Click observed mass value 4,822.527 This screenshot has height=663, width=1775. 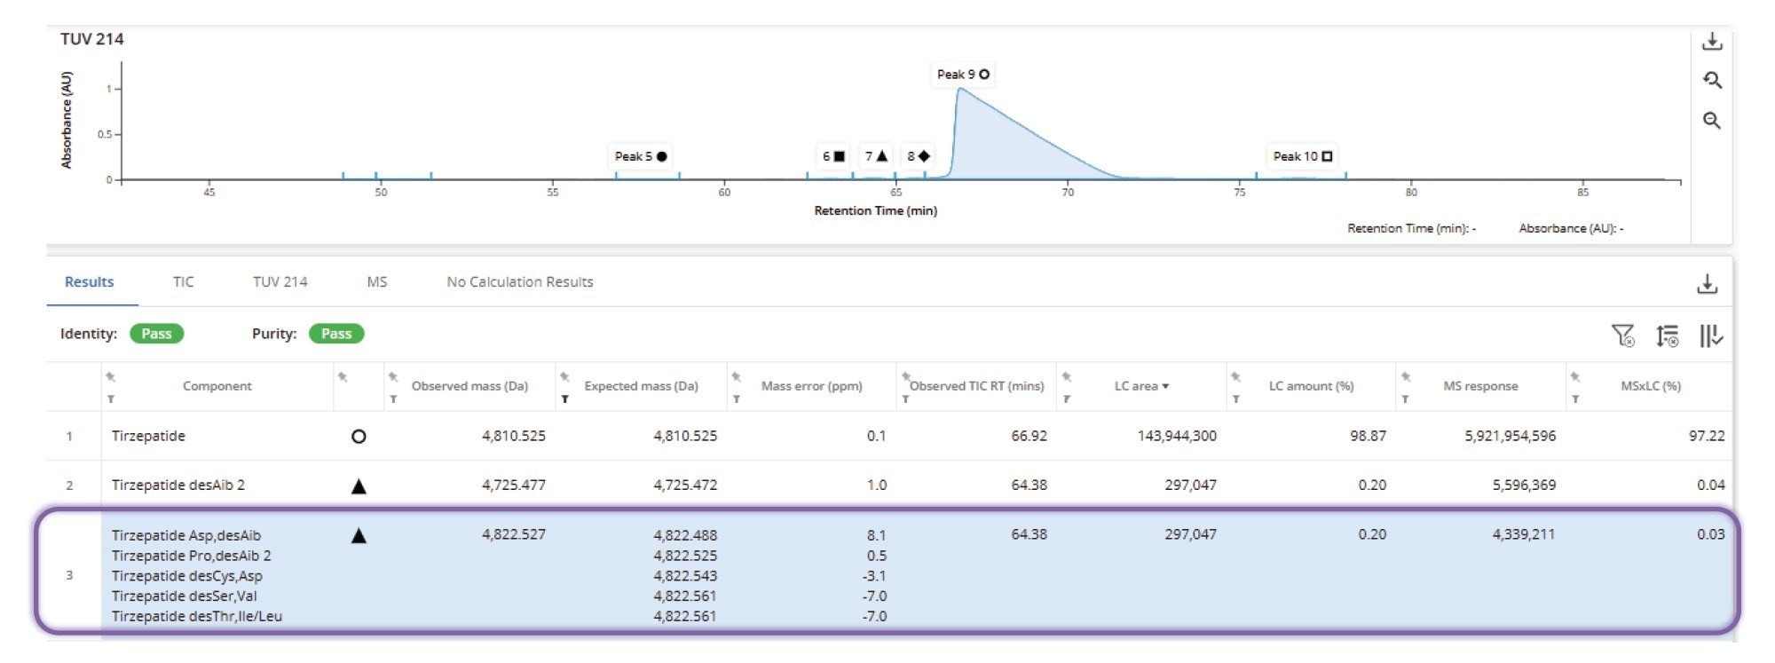point(514,534)
